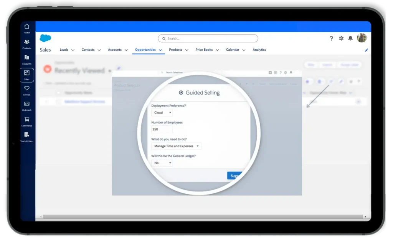Select the Opportunities tab
Viewport: 393px width, 243px height.
tap(145, 50)
